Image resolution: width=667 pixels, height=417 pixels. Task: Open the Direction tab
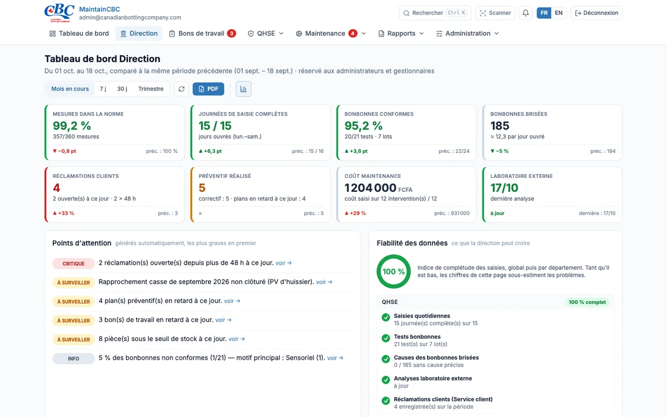pyautogui.click(x=139, y=33)
